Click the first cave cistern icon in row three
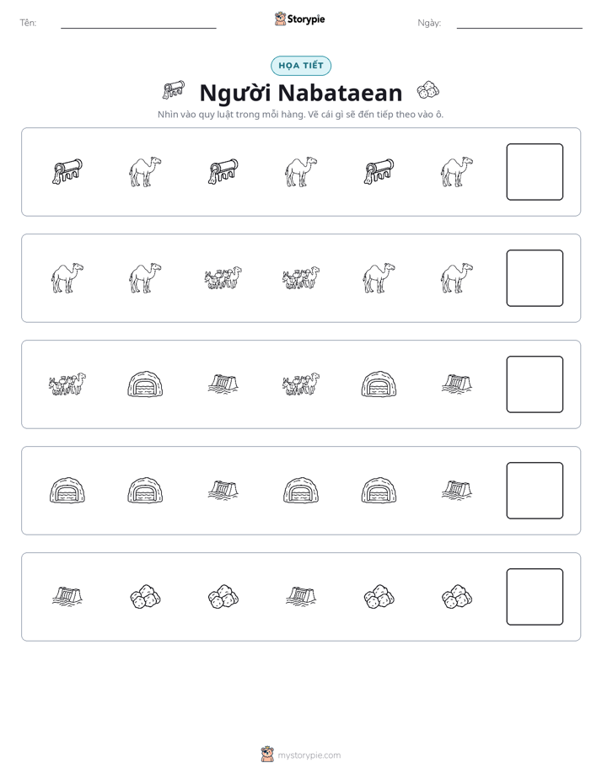This screenshot has width=602, height=779. [x=146, y=384]
